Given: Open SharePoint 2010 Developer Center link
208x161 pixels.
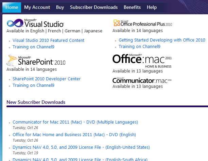Looking at the screenshot, I should [47, 79].
